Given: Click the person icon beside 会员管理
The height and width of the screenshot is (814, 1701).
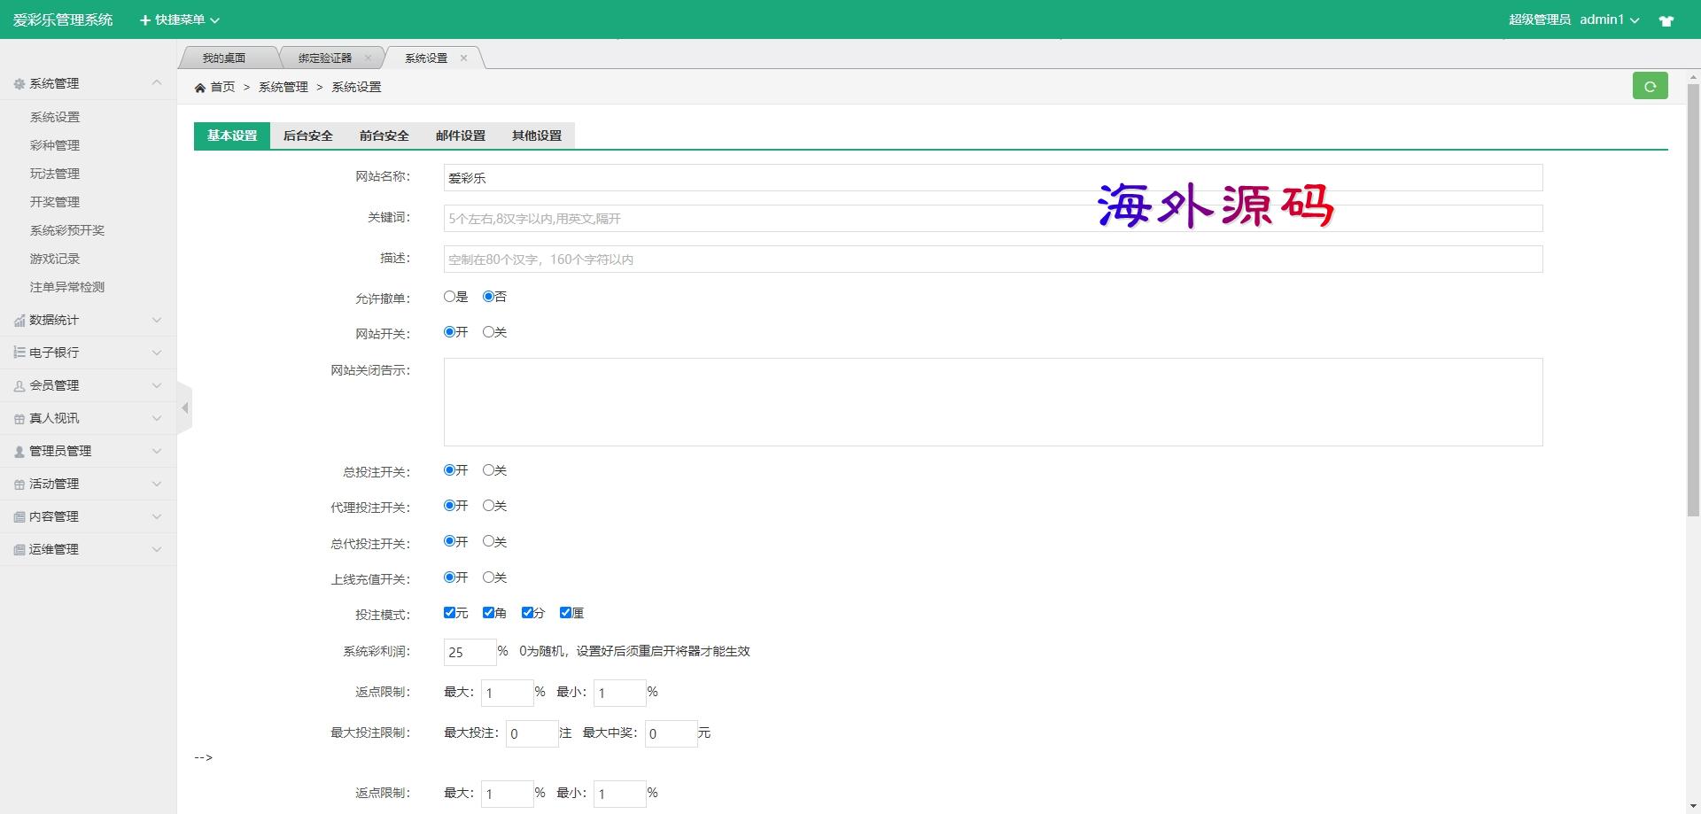Looking at the screenshot, I should (x=19, y=386).
